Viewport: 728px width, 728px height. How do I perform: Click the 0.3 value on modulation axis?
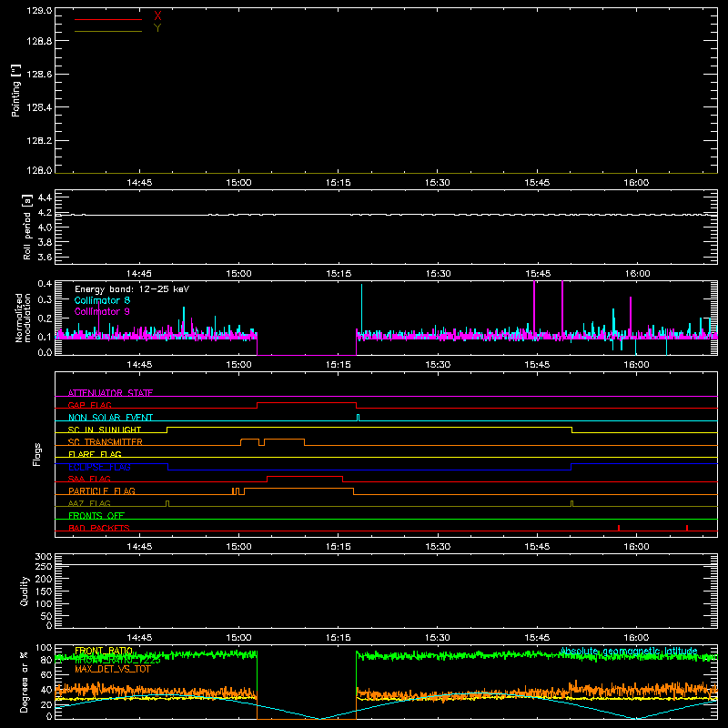click(45, 300)
